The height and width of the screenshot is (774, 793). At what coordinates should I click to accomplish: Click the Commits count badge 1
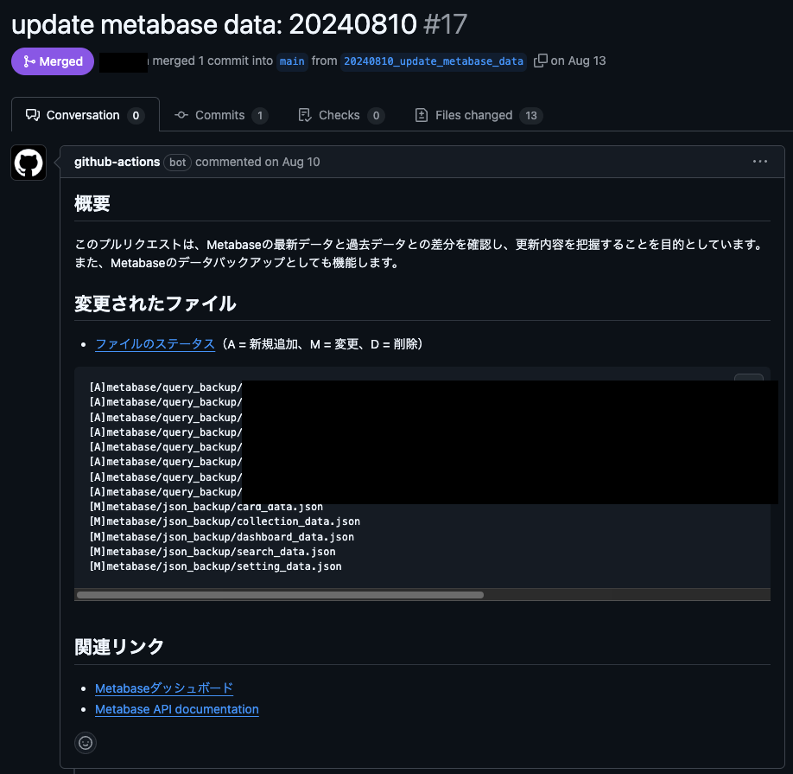[260, 115]
